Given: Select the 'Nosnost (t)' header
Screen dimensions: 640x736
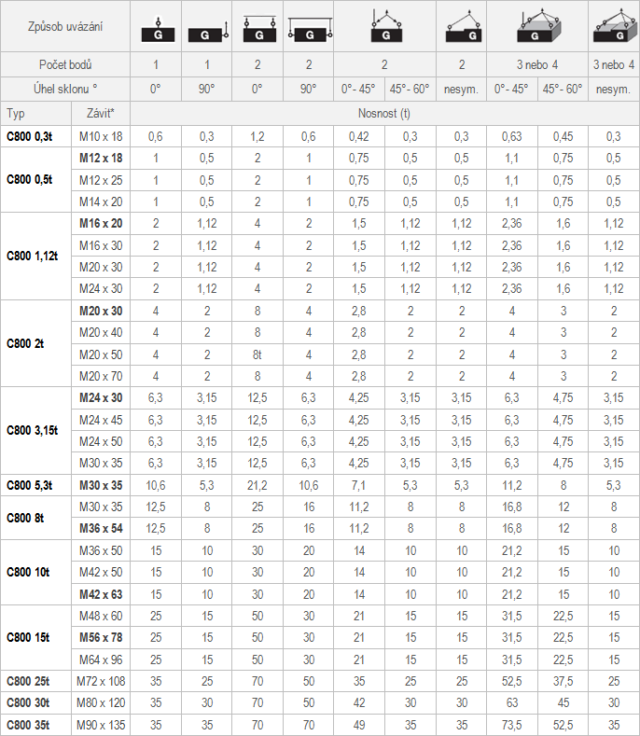Looking at the screenshot, I should point(383,113).
